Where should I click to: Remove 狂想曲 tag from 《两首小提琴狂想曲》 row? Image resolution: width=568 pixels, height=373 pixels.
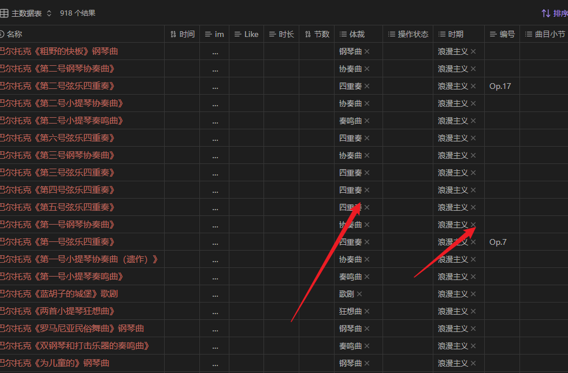pyautogui.click(x=367, y=311)
